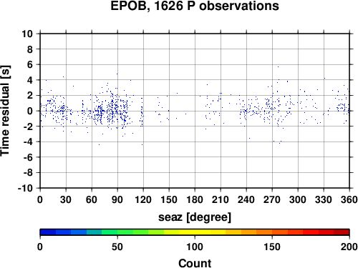Click the dark blue colorbar segment at 0
Screen dimensions: 358x268
[48, 232]
